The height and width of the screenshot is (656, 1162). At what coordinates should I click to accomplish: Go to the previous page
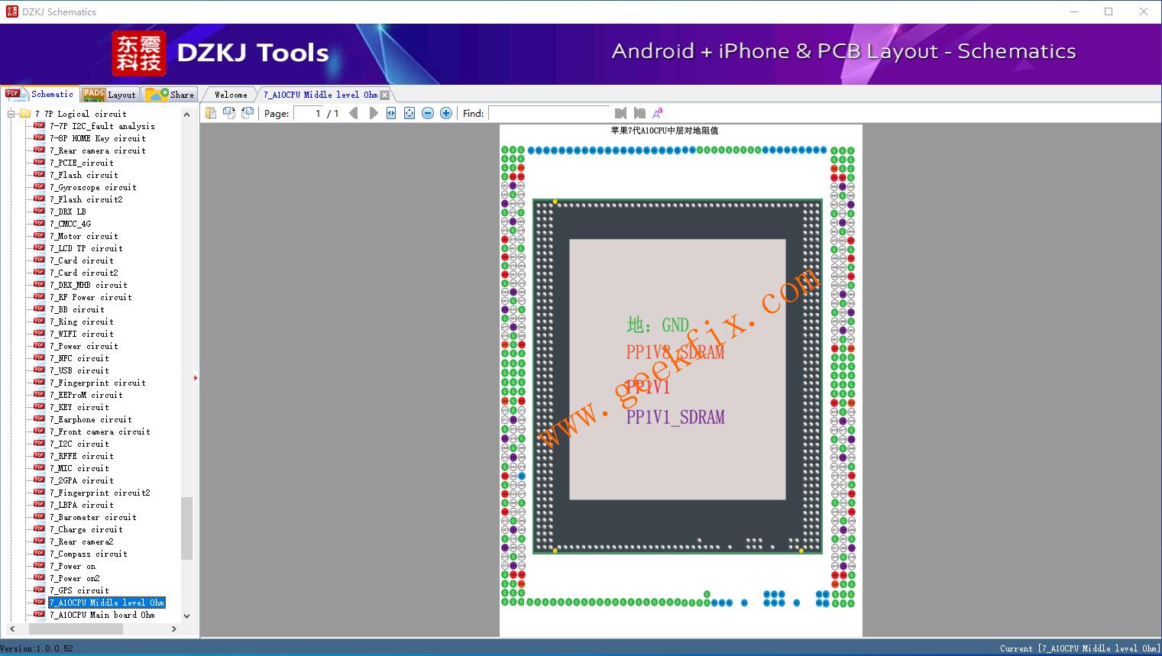(353, 113)
